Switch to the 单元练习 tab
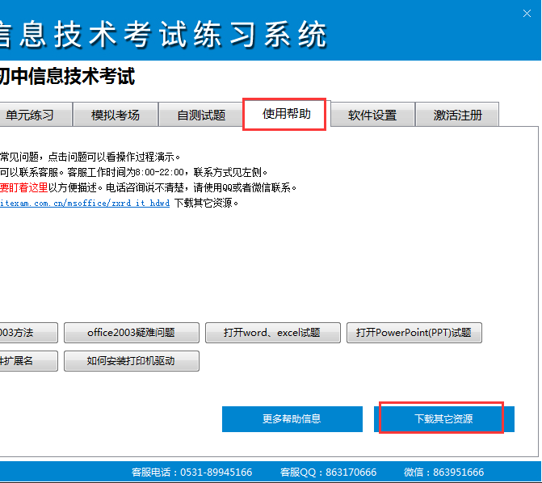 coord(31,115)
